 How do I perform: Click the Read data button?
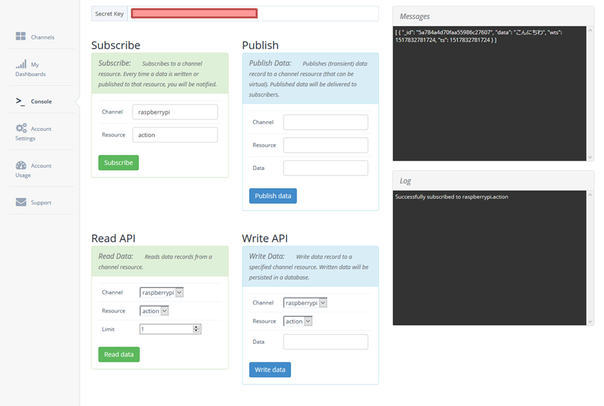click(119, 354)
